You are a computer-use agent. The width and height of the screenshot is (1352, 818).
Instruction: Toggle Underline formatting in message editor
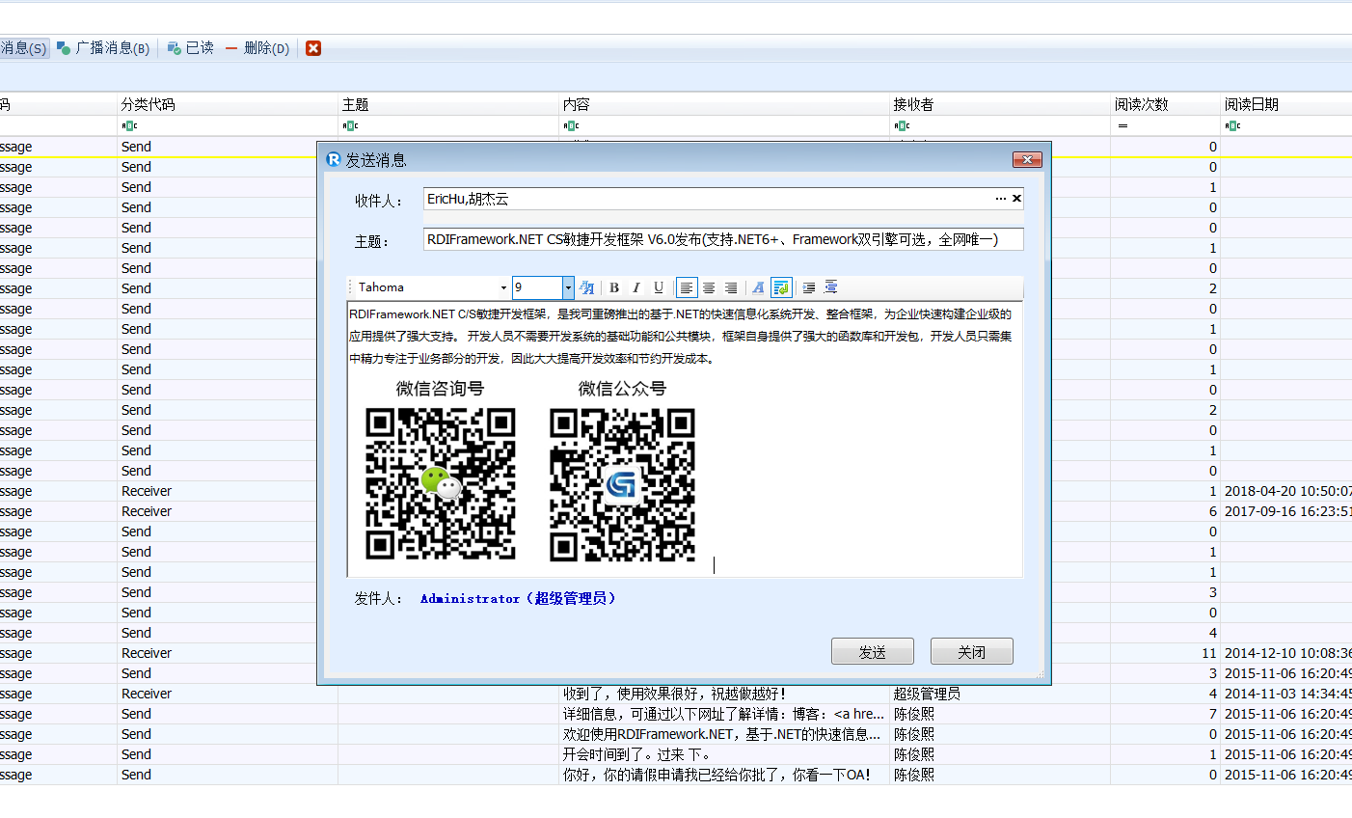(659, 287)
